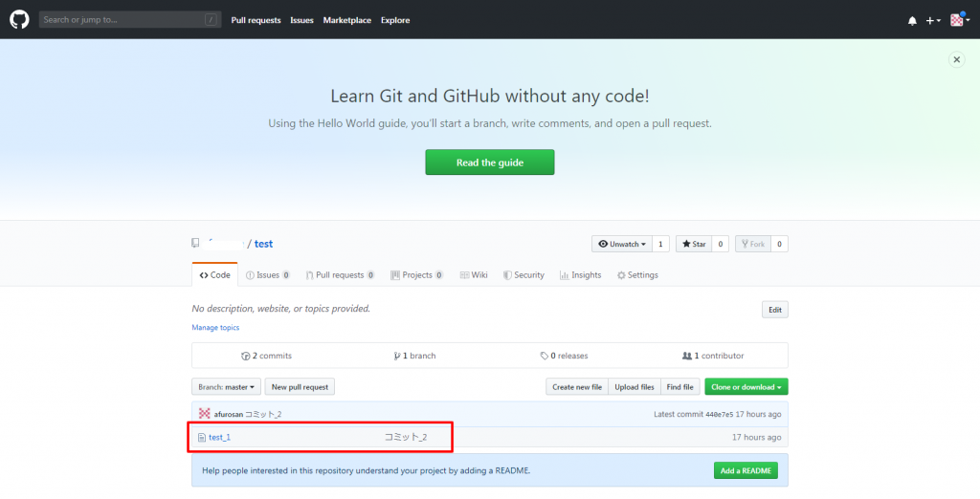Open the plus create-new dropdown

934,21
